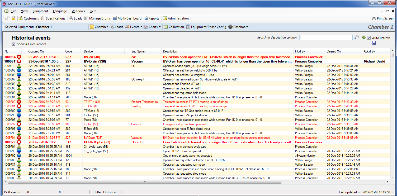Viewport: 397px width, 196px height.
Task: Focus the description search text field
Action: [326, 37]
